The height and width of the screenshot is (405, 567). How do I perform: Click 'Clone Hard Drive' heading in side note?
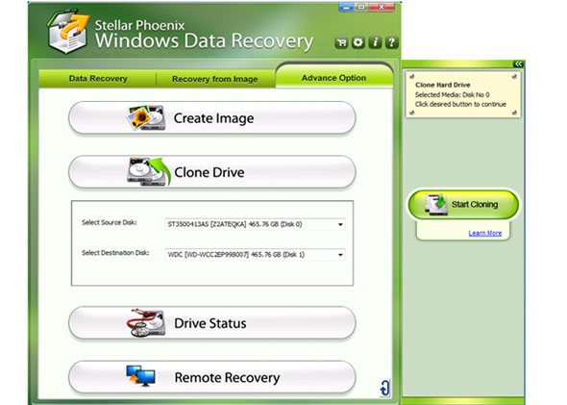443,85
